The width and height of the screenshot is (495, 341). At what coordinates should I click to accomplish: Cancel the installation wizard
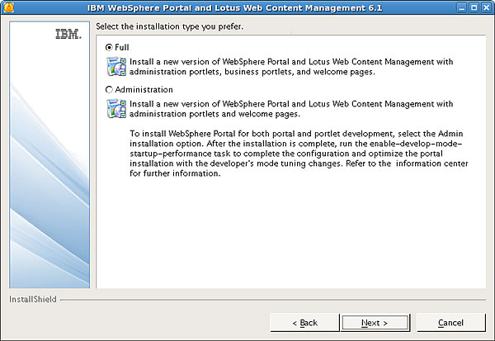click(x=450, y=323)
